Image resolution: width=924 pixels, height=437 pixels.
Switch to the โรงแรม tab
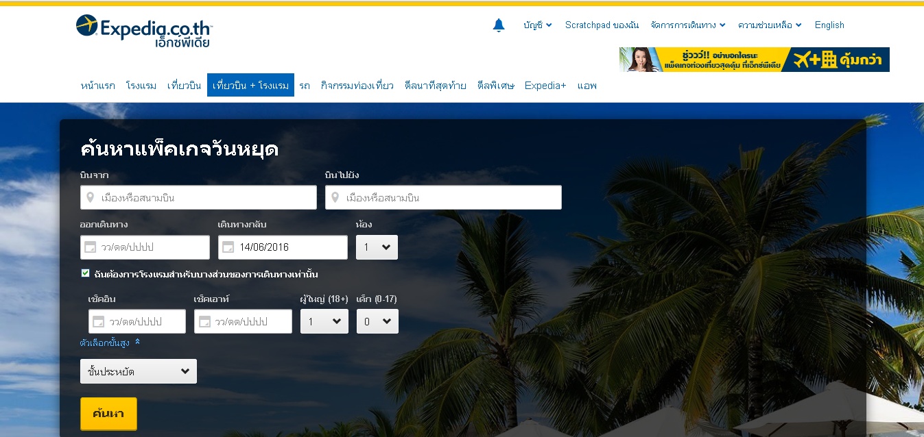(x=141, y=86)
